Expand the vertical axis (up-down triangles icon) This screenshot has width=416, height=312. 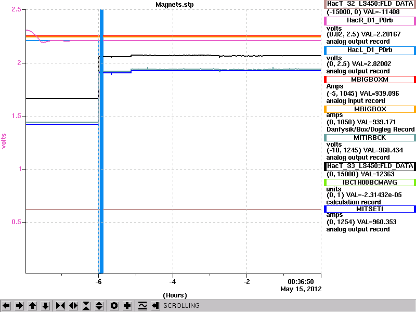coord(99,306)
